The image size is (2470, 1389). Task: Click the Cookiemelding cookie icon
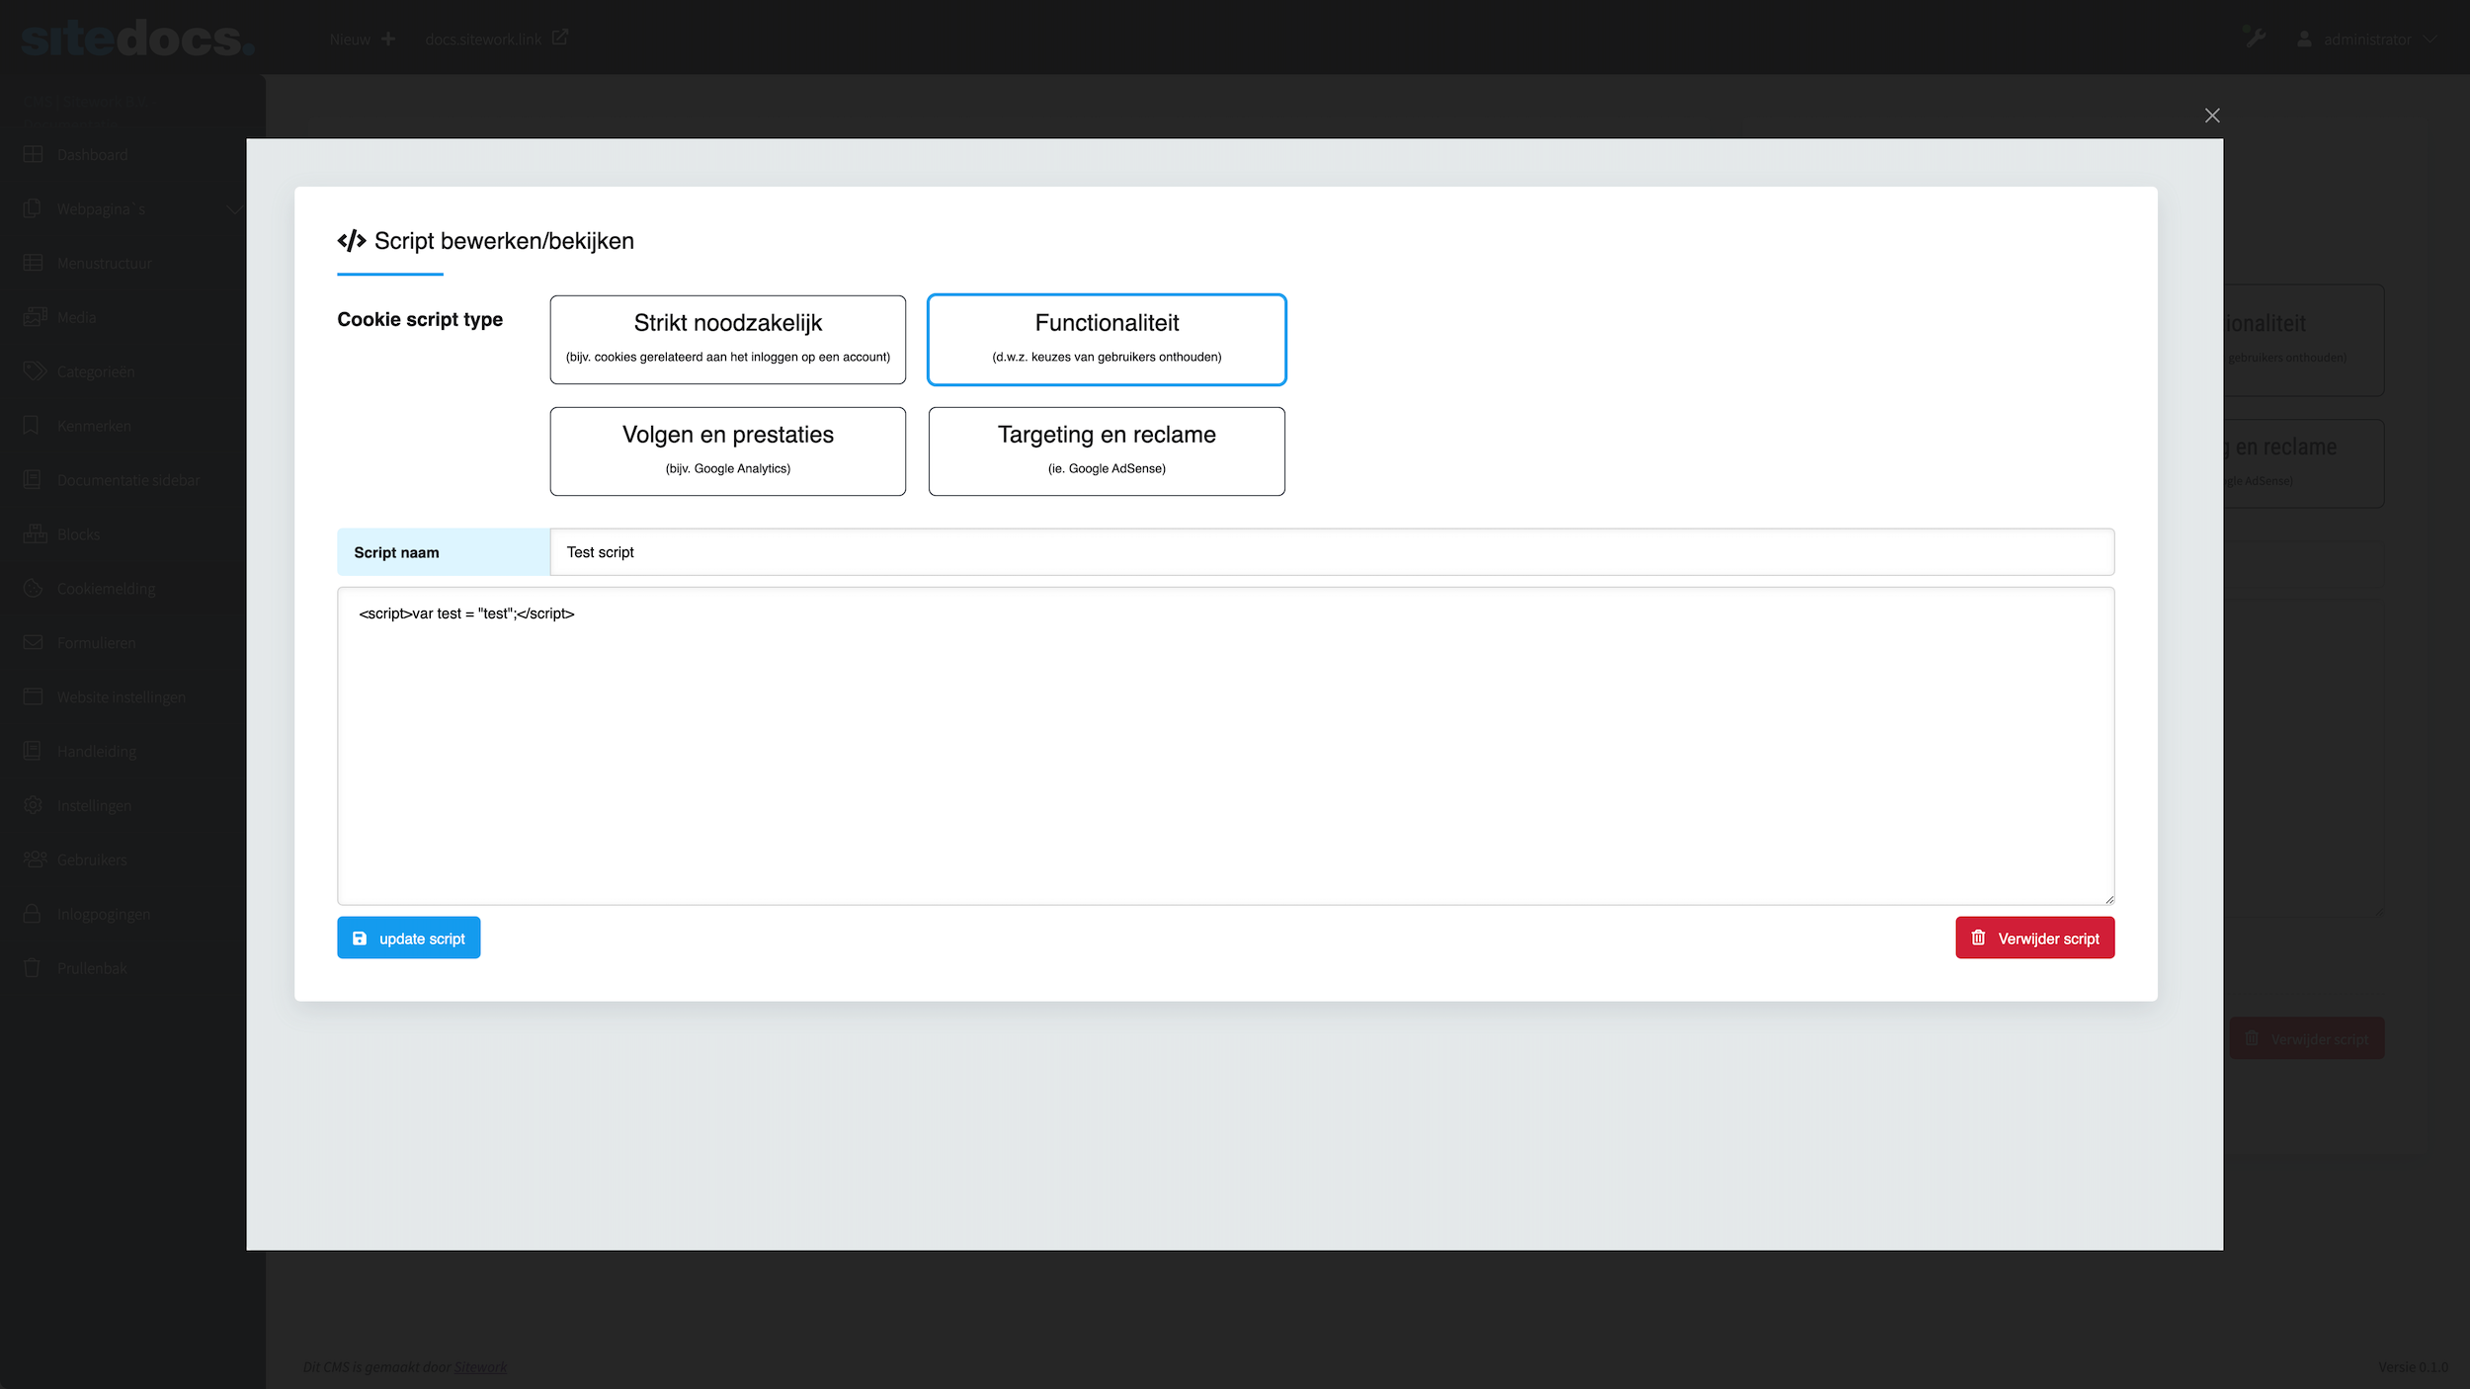33,588
